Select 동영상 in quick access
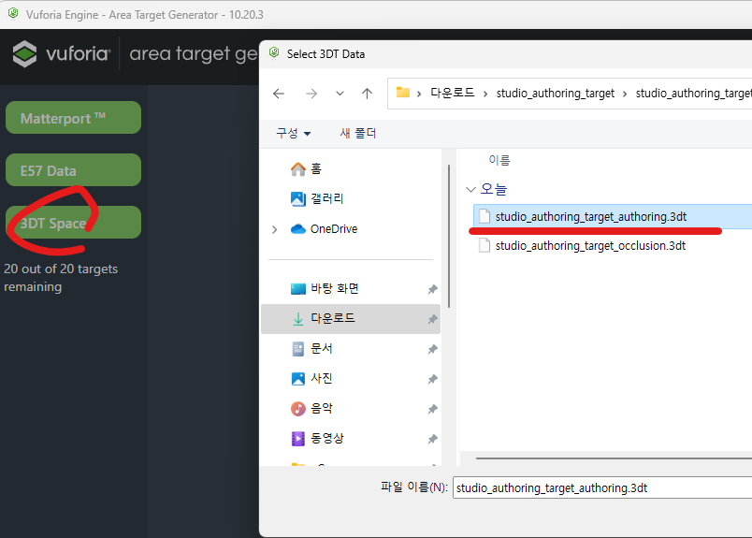The image size is (752, 538). tap(351, 438)
